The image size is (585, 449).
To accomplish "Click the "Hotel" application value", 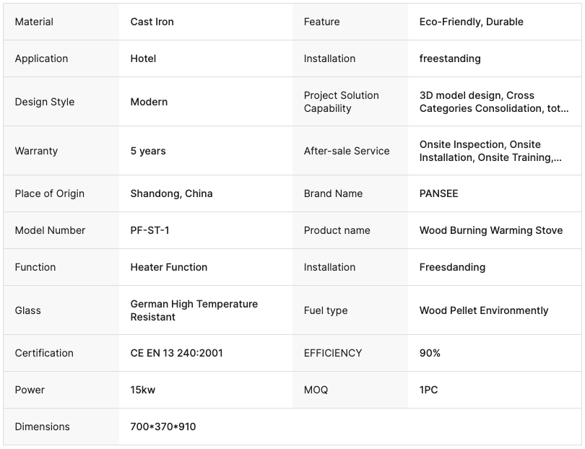I will click(x=143, y=58).
